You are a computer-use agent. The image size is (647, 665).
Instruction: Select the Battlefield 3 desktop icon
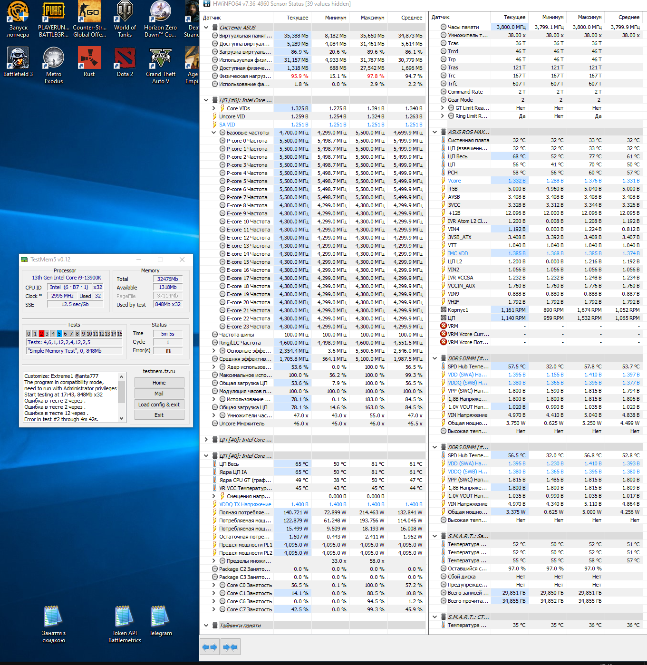(x=18, y=62)
